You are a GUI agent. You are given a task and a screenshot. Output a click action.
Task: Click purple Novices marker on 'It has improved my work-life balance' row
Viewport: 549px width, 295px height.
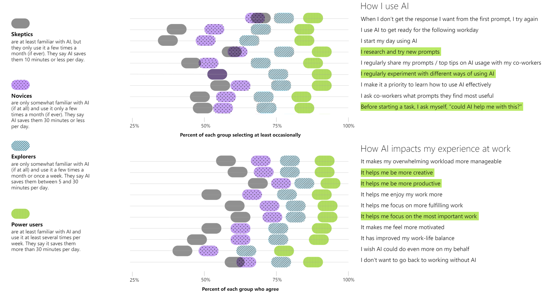240,240
